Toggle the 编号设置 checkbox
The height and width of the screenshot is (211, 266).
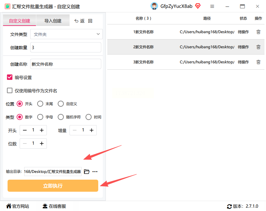pos(10,77)
